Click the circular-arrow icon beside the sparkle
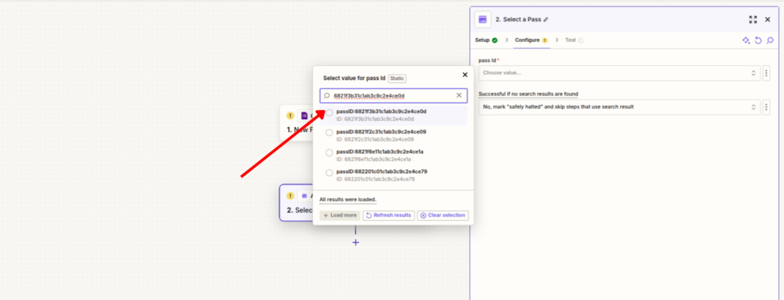The width and height of the screenshot is (784, 300). point(758,40)
